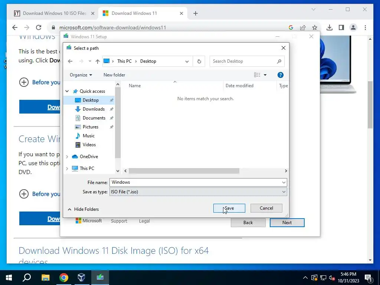The height and width of the screenshot is (285, 380).
Task: Open the address path history dropdown
Action: click(x=187, y=61)
